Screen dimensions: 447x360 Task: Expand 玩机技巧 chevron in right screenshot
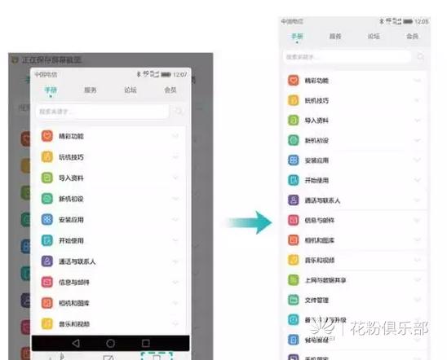click(x=418, y=100)
